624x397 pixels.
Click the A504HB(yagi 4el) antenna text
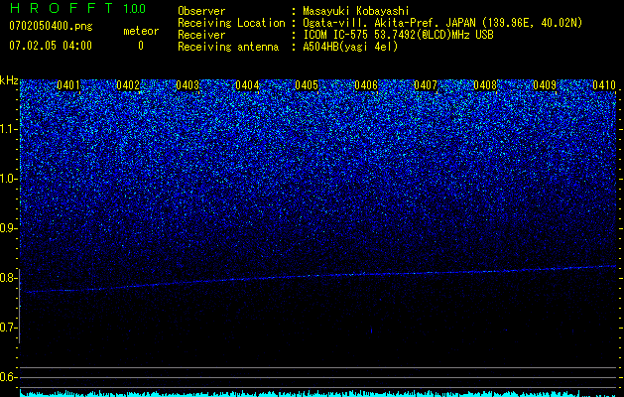tap(350, 47)
